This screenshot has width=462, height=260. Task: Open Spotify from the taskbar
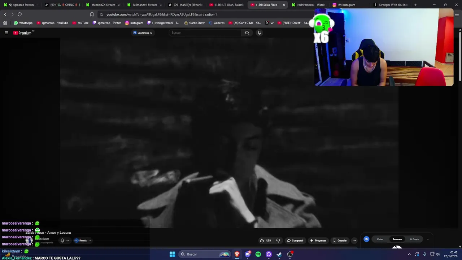[258, 254]
